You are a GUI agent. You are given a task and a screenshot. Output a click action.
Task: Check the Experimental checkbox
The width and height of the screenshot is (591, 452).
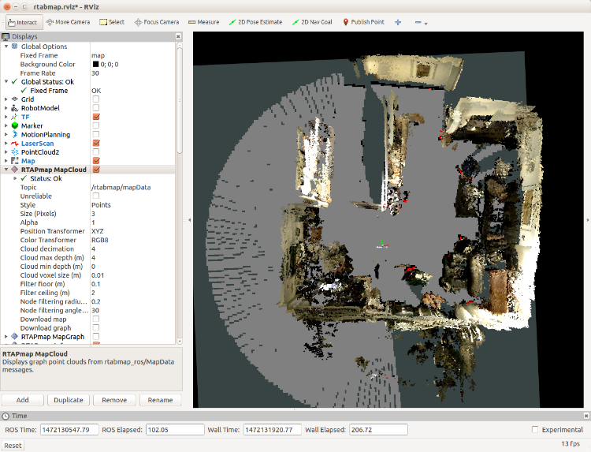point(536,429)
